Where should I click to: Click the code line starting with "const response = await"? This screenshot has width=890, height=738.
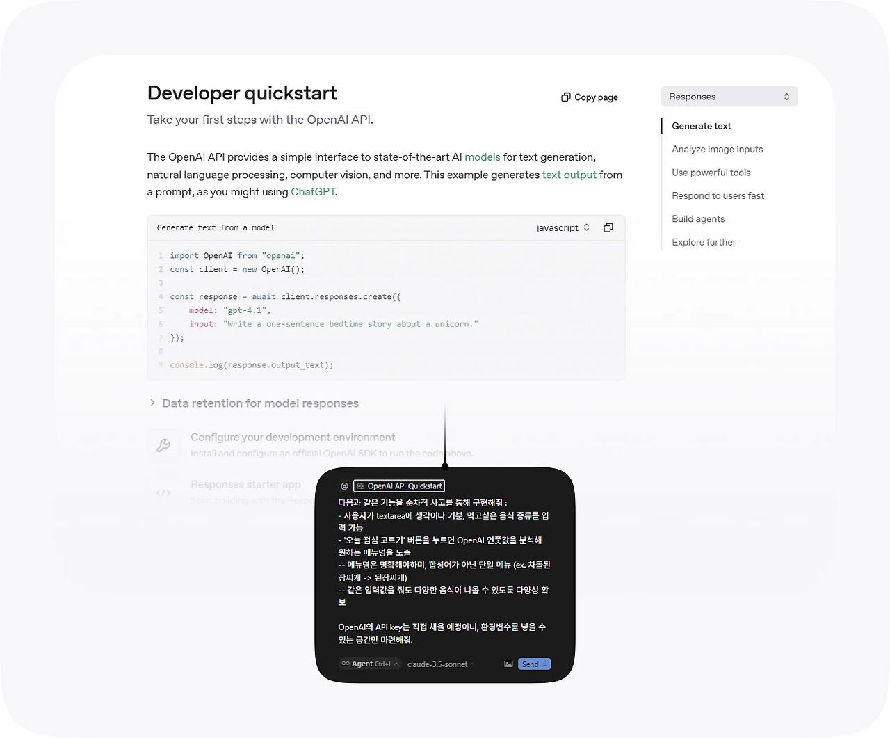click(285, 297)
